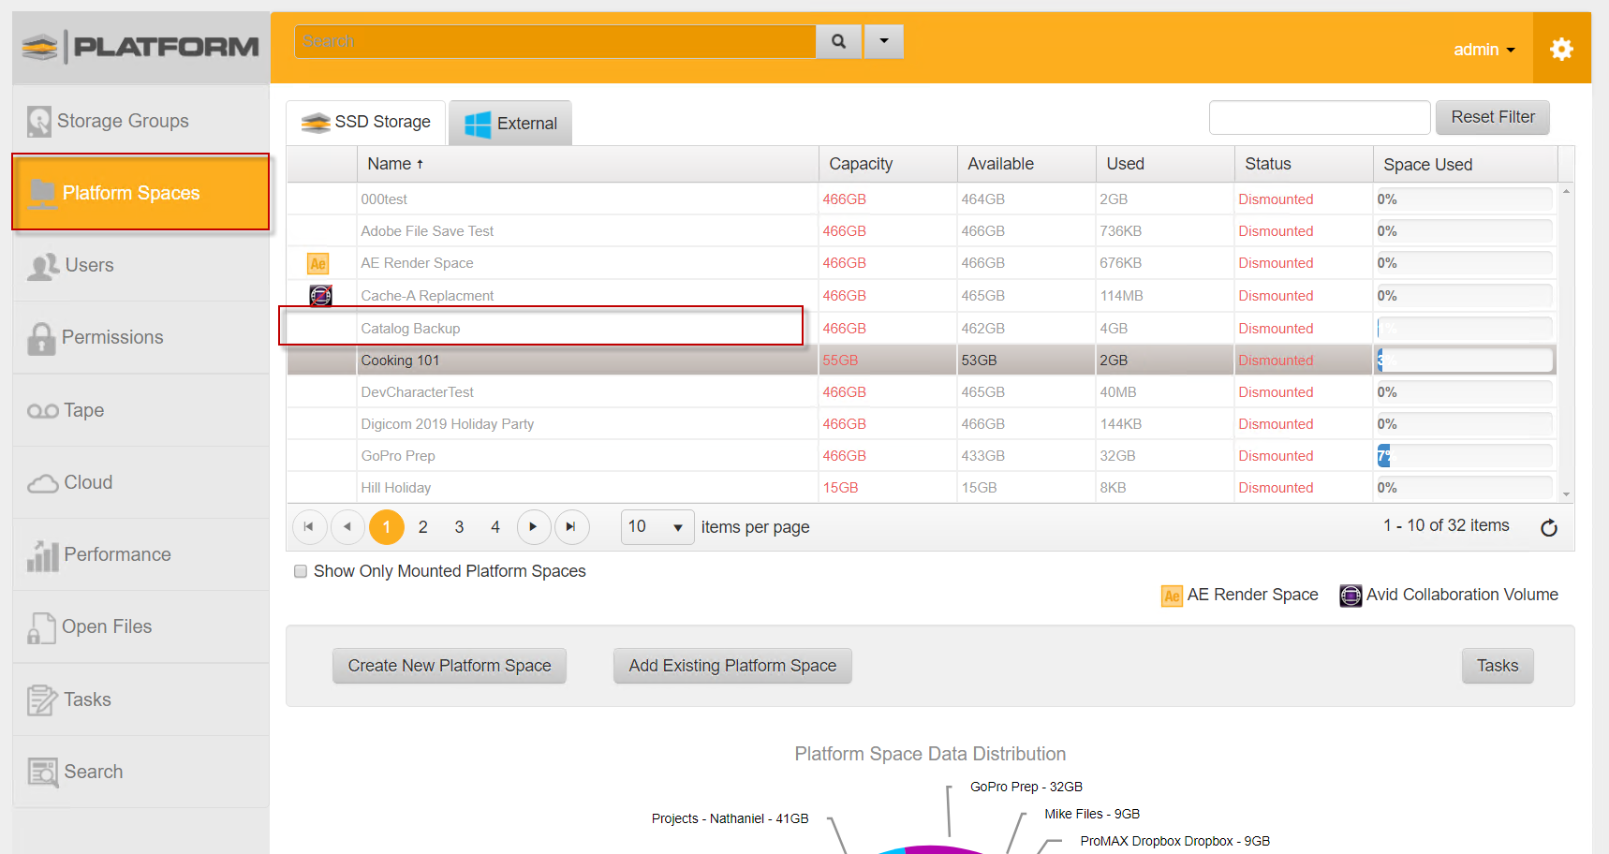Screen dimensions: 1609x854
Task: Sort by the Available column header
Action: point(1026,164)
